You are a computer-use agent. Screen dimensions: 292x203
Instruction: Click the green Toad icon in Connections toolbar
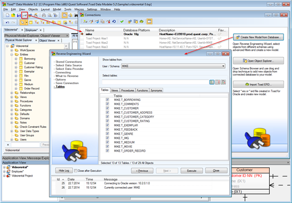coord(141,22)
